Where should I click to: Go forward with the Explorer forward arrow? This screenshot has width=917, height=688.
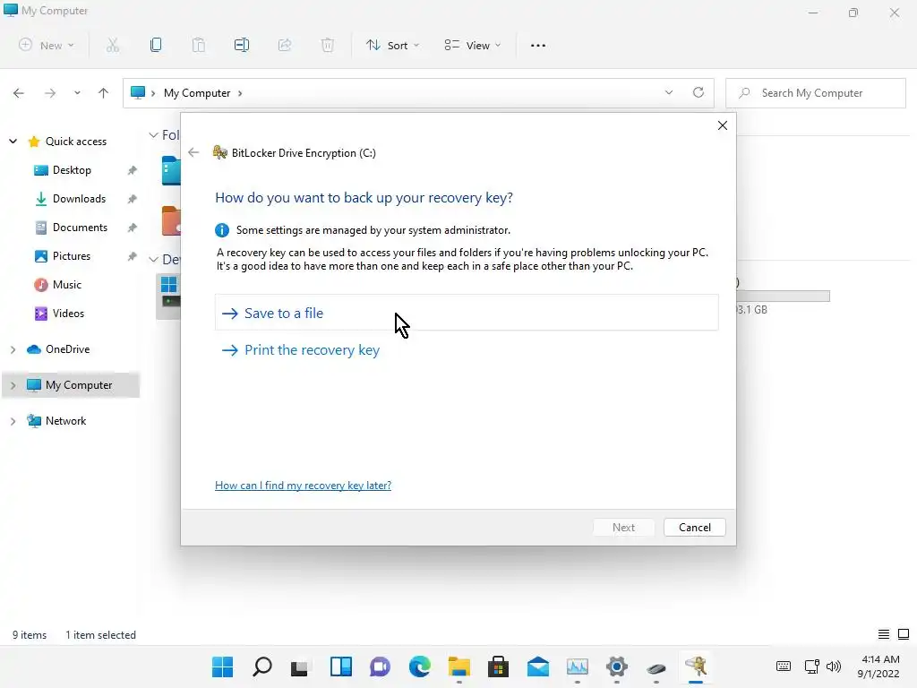tap(50, 93)
